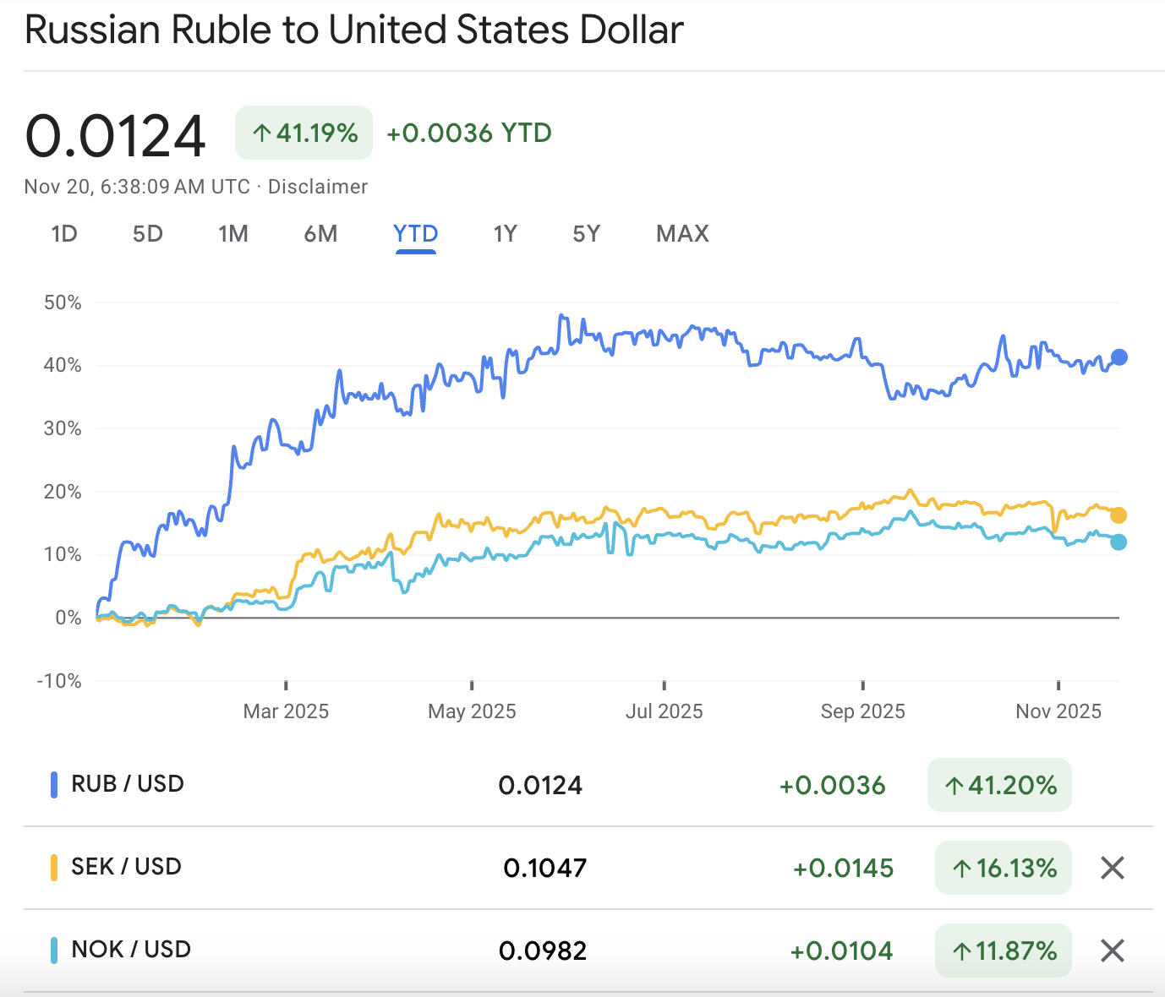Screen dimensions: 1165x997
Task: Enable the 1Y chart range
Action: [x=505, y=234]
